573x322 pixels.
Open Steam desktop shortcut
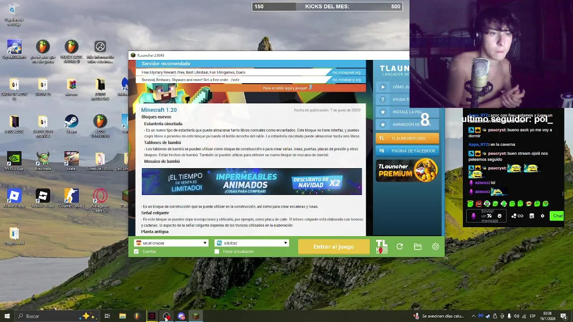71,124
